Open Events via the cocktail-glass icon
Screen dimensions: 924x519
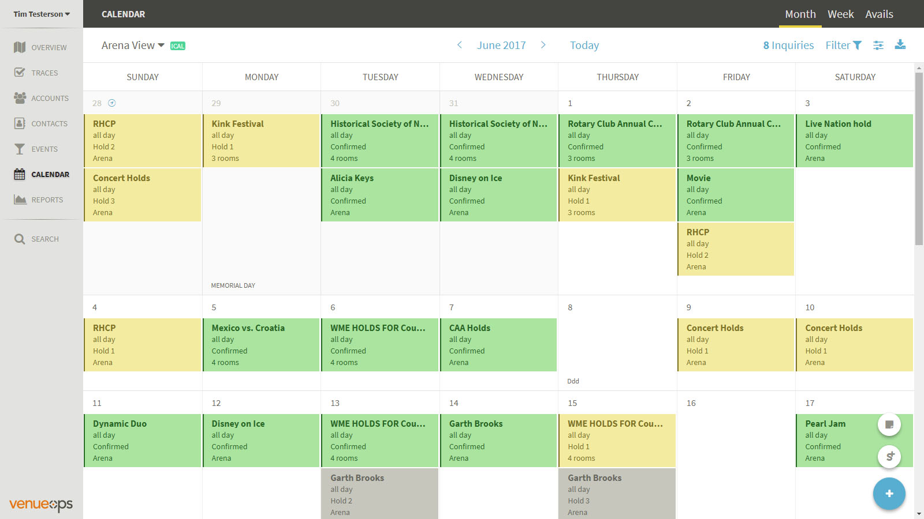(20, 149)
